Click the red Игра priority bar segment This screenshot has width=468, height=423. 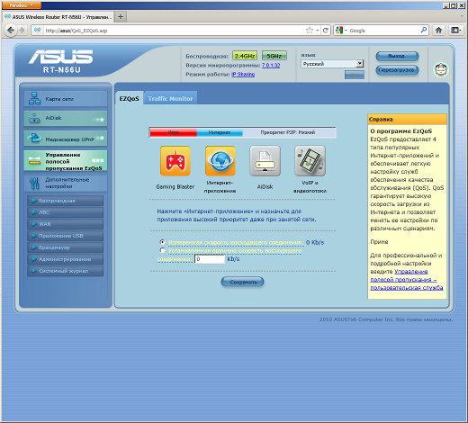click(x=173, y=132)
